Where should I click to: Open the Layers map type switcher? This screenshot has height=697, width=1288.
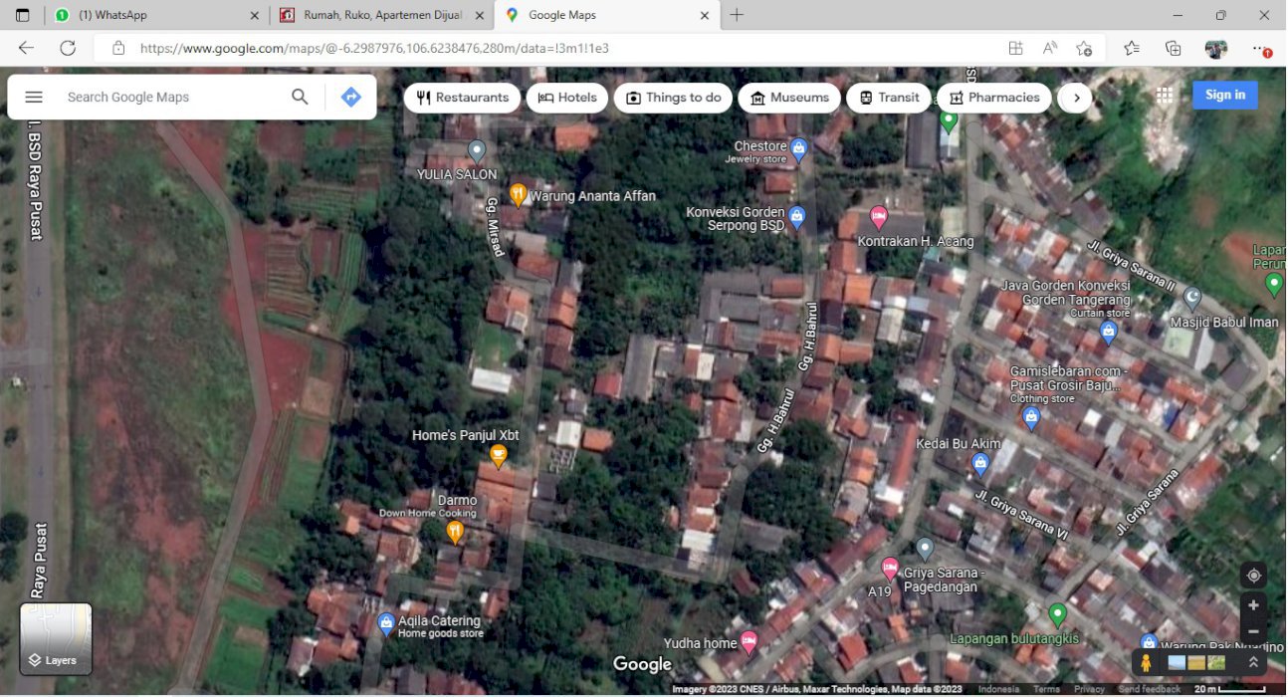[x=56, y=638]
